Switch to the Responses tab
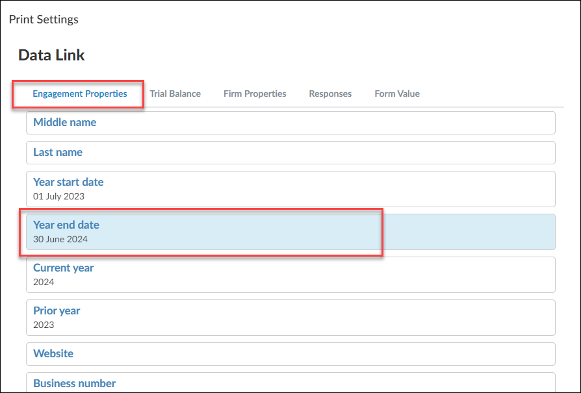Screen dimensions: 581x393 click(330, 94)
